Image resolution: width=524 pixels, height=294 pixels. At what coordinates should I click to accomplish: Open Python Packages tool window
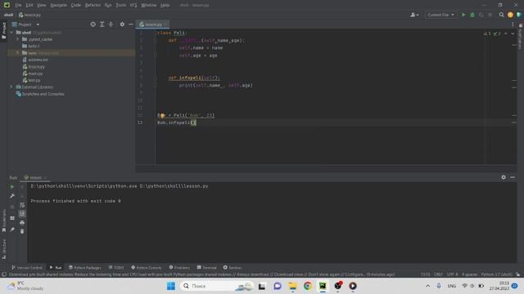[x=85, y=268]
